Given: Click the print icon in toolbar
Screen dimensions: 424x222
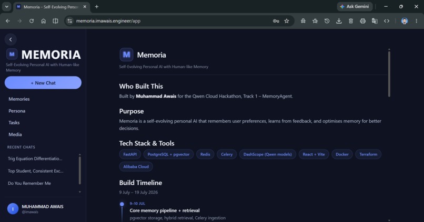Looking at the screenshot, I should 362,21.
